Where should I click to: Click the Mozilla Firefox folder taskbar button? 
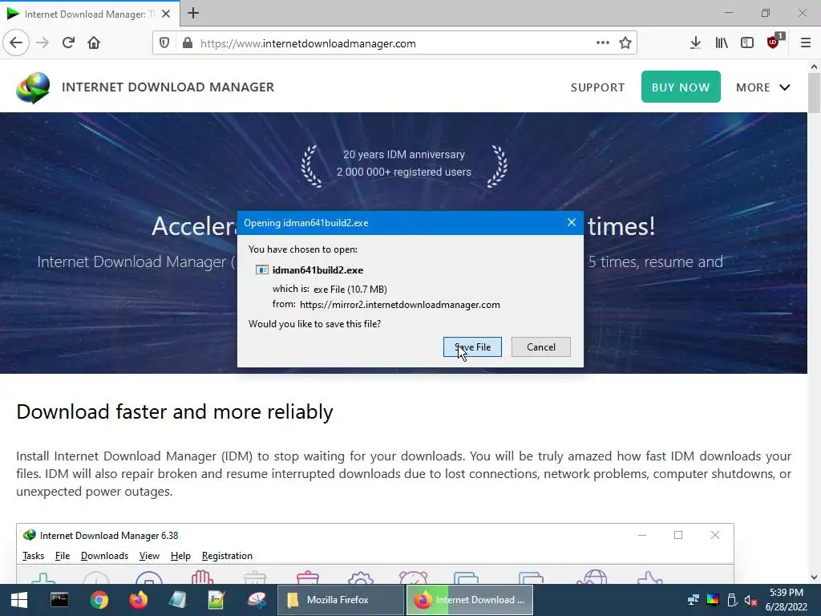341,600
